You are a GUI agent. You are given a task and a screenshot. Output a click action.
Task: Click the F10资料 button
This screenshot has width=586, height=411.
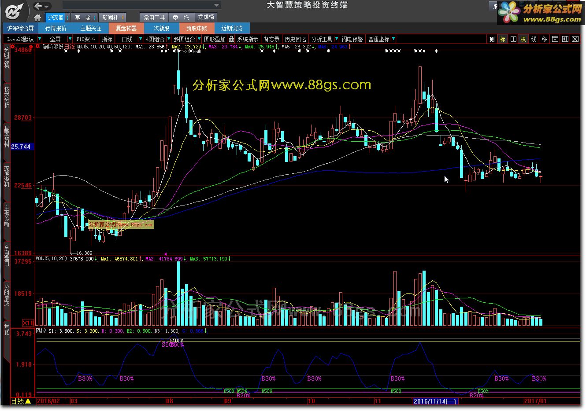85,39
